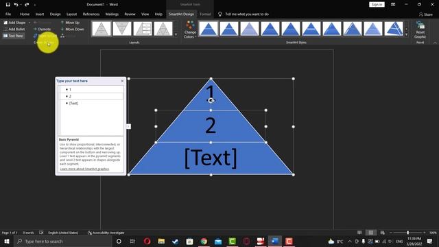Click the Share button
Viewport: 439px width, 247px height.
pyautogui.click(x=426, y=14)
